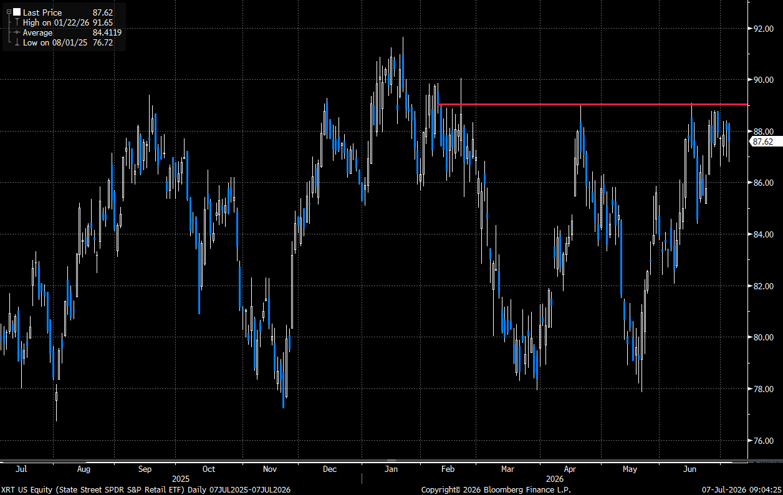Click the Low marker icon in legend
The height and width of the screenshot is (495, 783).
(17, 43)
